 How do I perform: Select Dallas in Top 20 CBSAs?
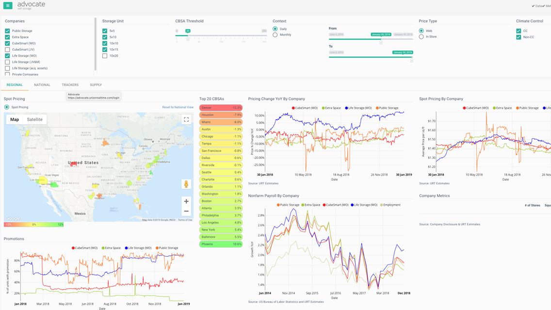tap(221, 158)
